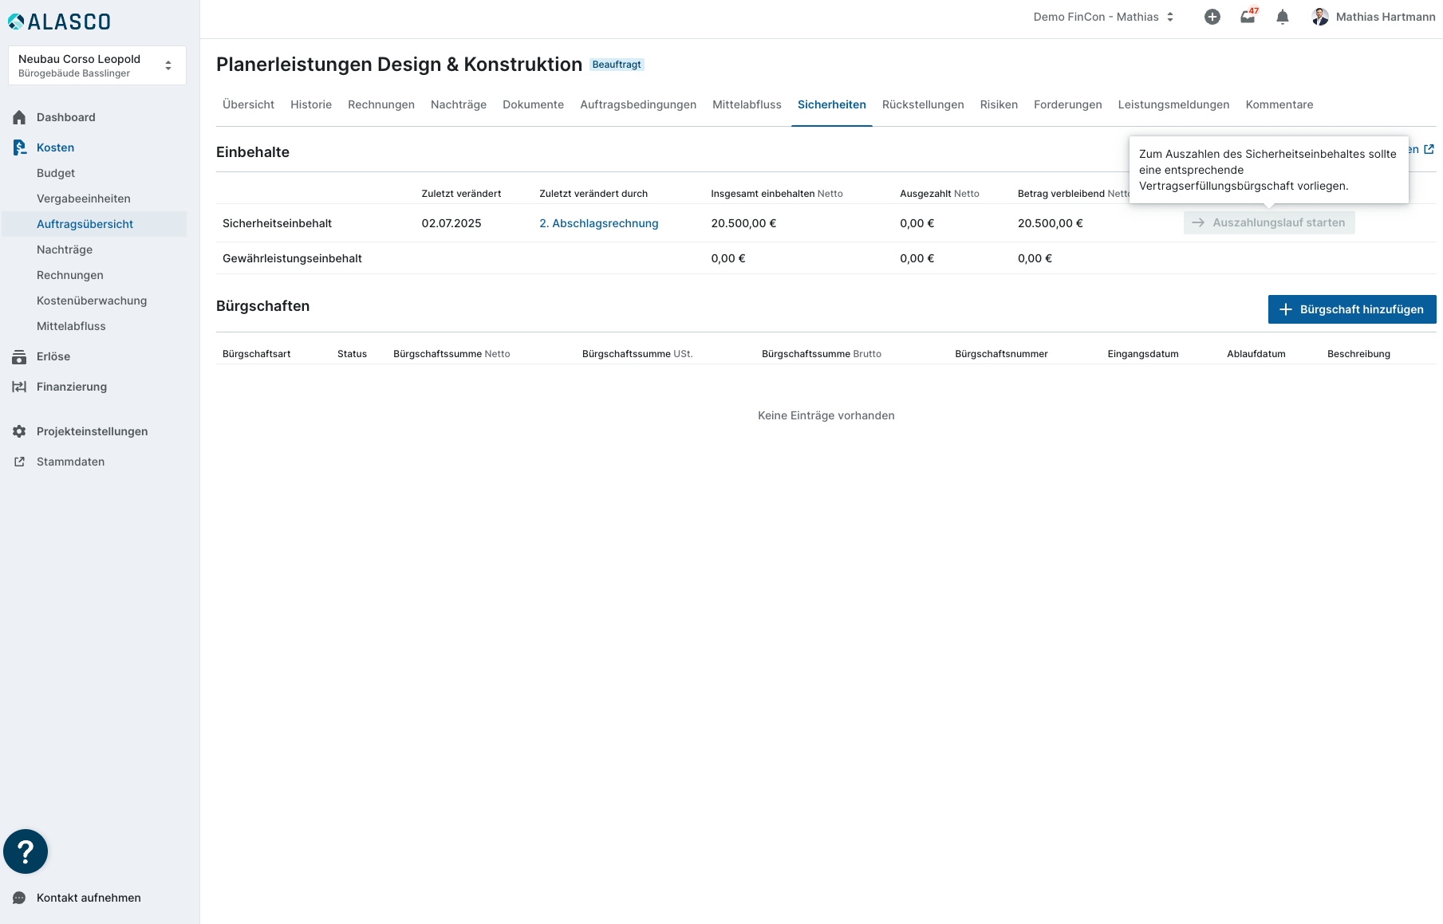Image resolution: width=1443 pixels, height=924 pixels.
Task: Click the help question mark button
Action: coord(26,851)
